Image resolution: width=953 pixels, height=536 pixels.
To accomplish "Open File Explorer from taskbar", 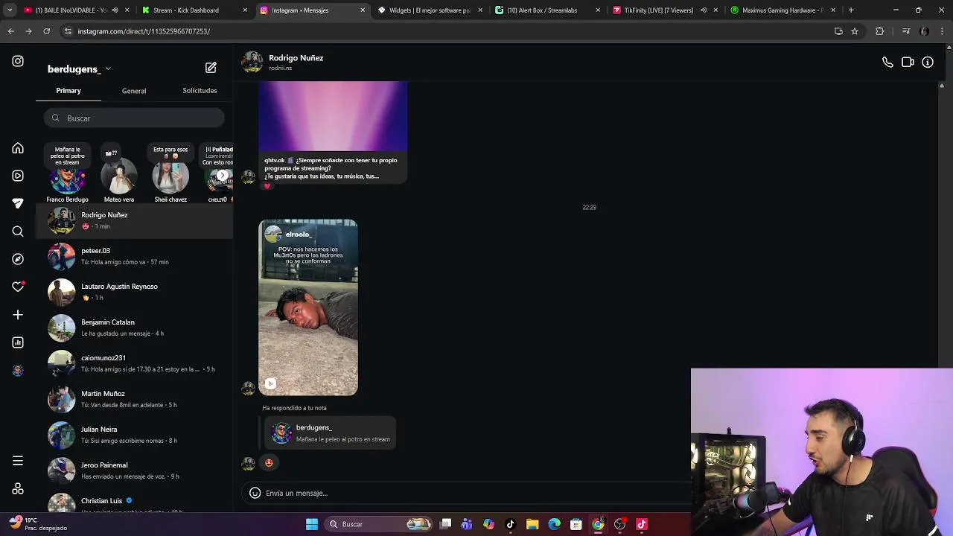I will tap(532, 524).
